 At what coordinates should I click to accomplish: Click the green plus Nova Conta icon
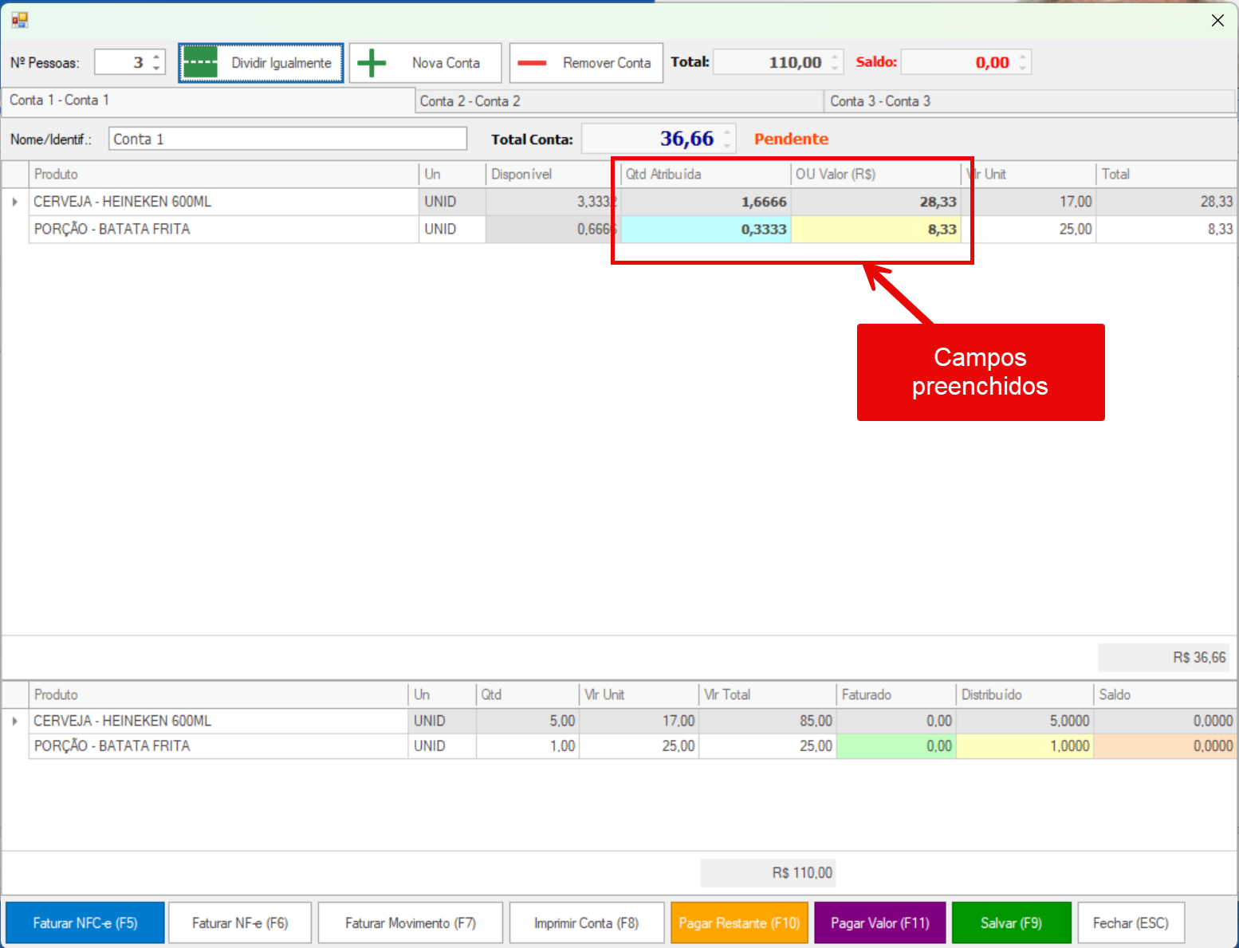click(372, 63)
